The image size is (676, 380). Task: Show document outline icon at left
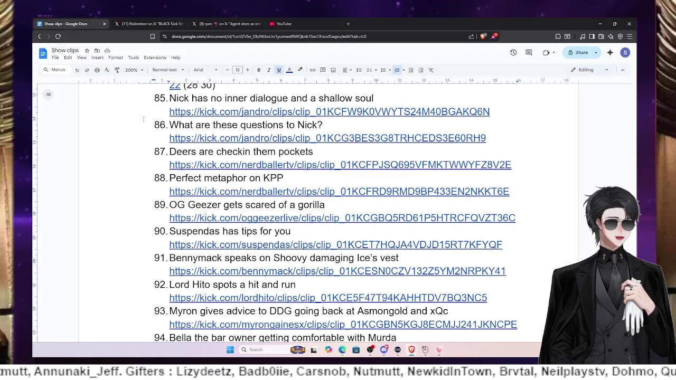[48, 94]
